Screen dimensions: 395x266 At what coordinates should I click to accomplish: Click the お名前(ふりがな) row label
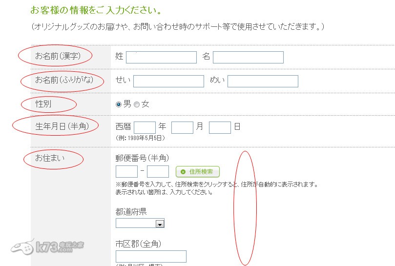(63, 80)
